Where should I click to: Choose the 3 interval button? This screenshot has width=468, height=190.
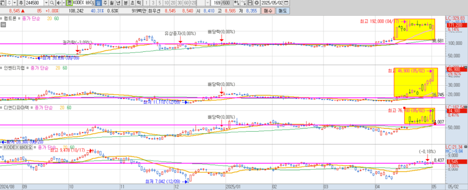(153, 3)
